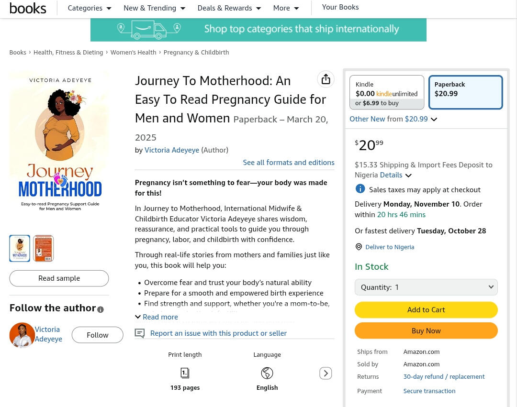Open the Quantity dropdown
This screenshot has height=407, width=517.
point(426,287)
